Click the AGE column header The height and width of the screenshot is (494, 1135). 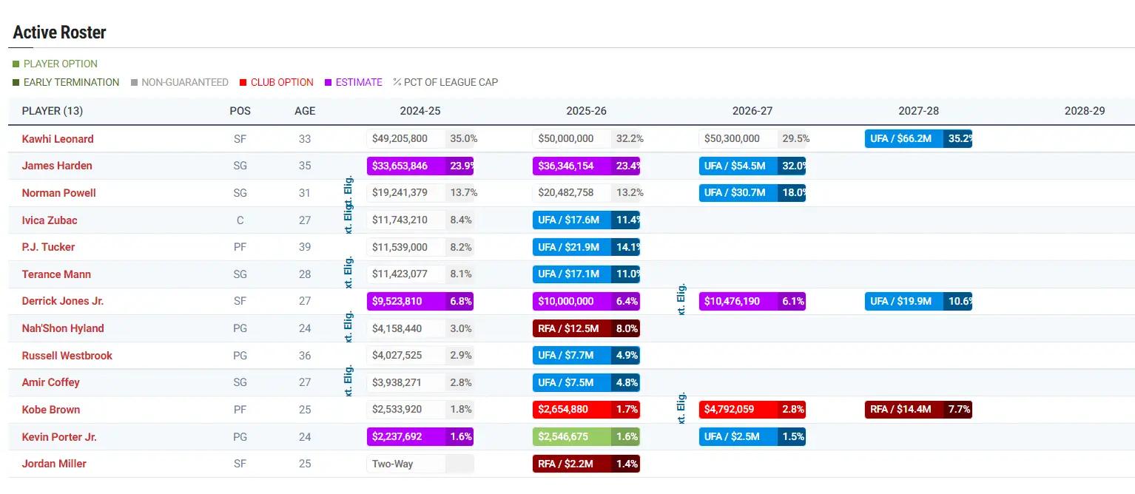(305, 111)
